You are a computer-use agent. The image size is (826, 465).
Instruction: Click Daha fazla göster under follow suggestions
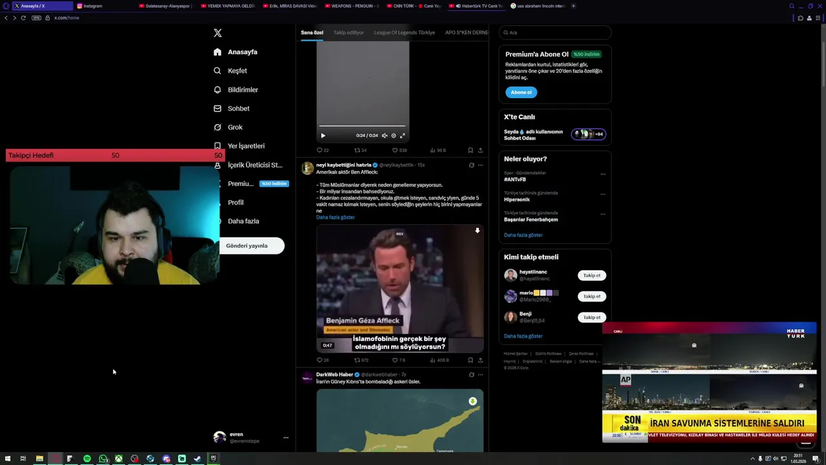click(x=523, y=336)
